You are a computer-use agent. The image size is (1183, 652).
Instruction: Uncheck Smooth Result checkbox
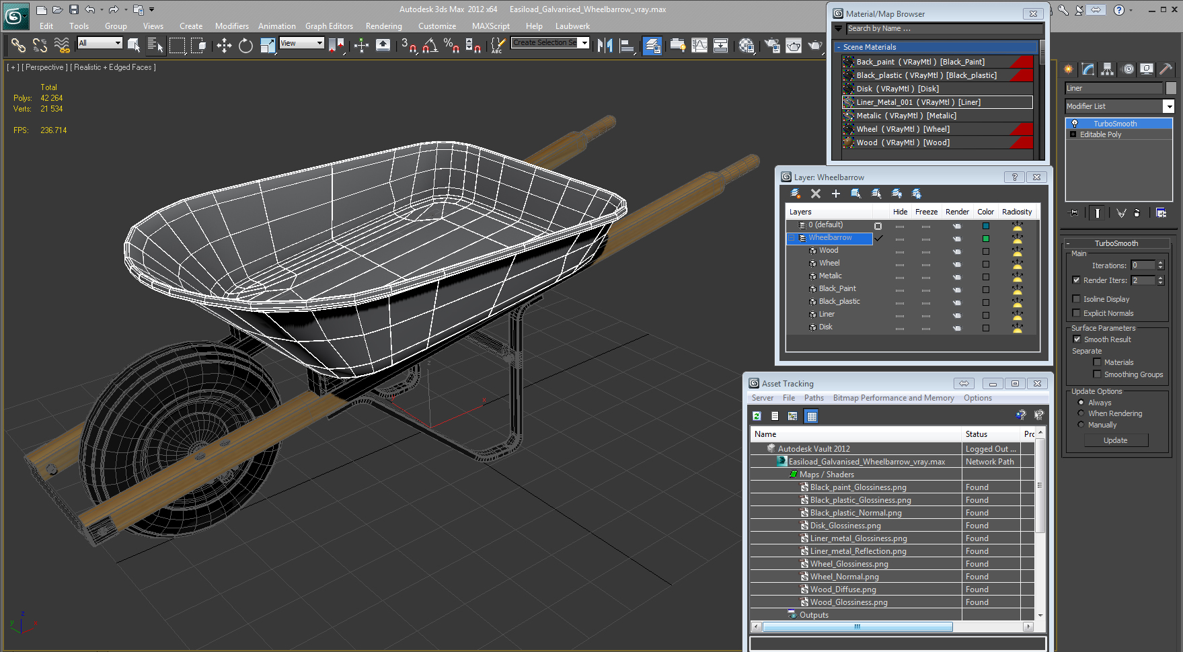point(1076,339)
